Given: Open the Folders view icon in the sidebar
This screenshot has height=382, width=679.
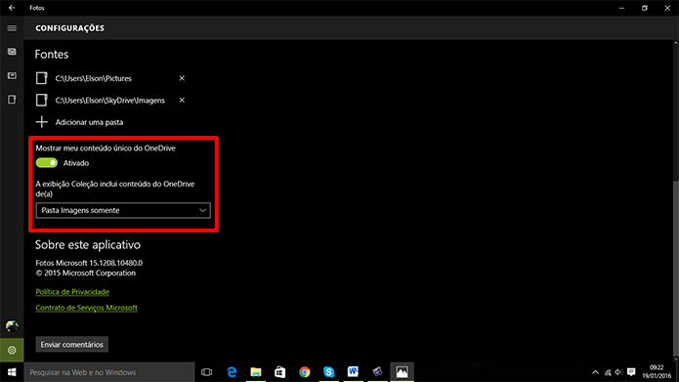Looking at the screenshot, I should coord(12,100).
